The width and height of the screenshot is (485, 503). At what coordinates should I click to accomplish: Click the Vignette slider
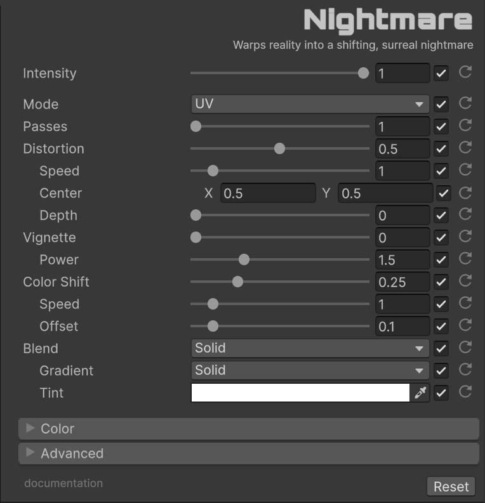pos(279,237)
